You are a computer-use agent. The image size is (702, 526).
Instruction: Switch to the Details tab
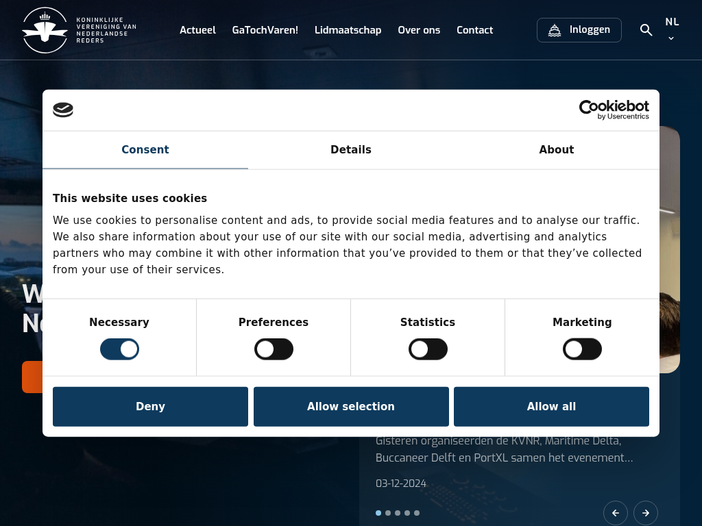pyautogui.click(x=351, y=150)
